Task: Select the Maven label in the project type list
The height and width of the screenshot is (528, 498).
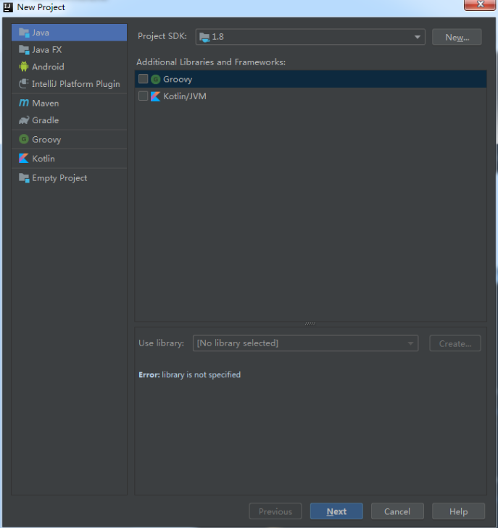Action: [46, 103]
